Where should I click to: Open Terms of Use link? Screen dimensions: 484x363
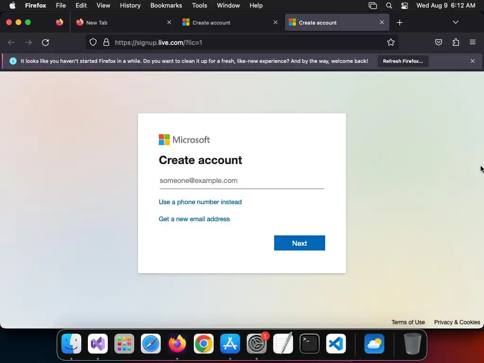pos(408,322)
